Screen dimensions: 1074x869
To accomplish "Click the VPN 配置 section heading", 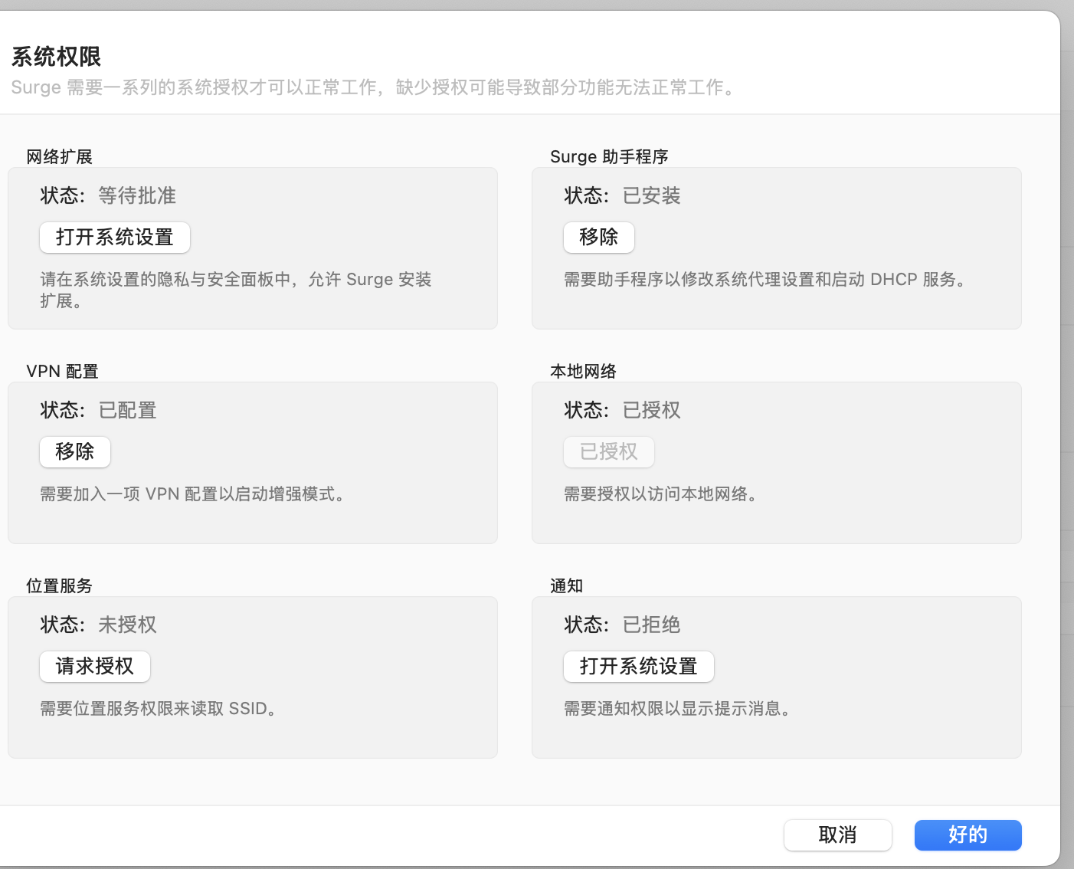I will coord(63,372).
